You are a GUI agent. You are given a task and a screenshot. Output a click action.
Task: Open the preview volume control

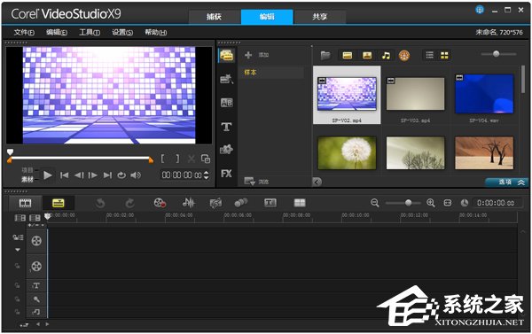click(136, 175)
